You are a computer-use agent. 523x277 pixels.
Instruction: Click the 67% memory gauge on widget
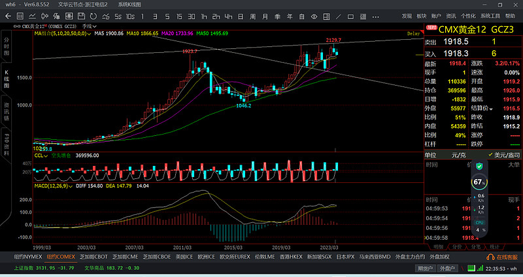(x=479, y=182)
